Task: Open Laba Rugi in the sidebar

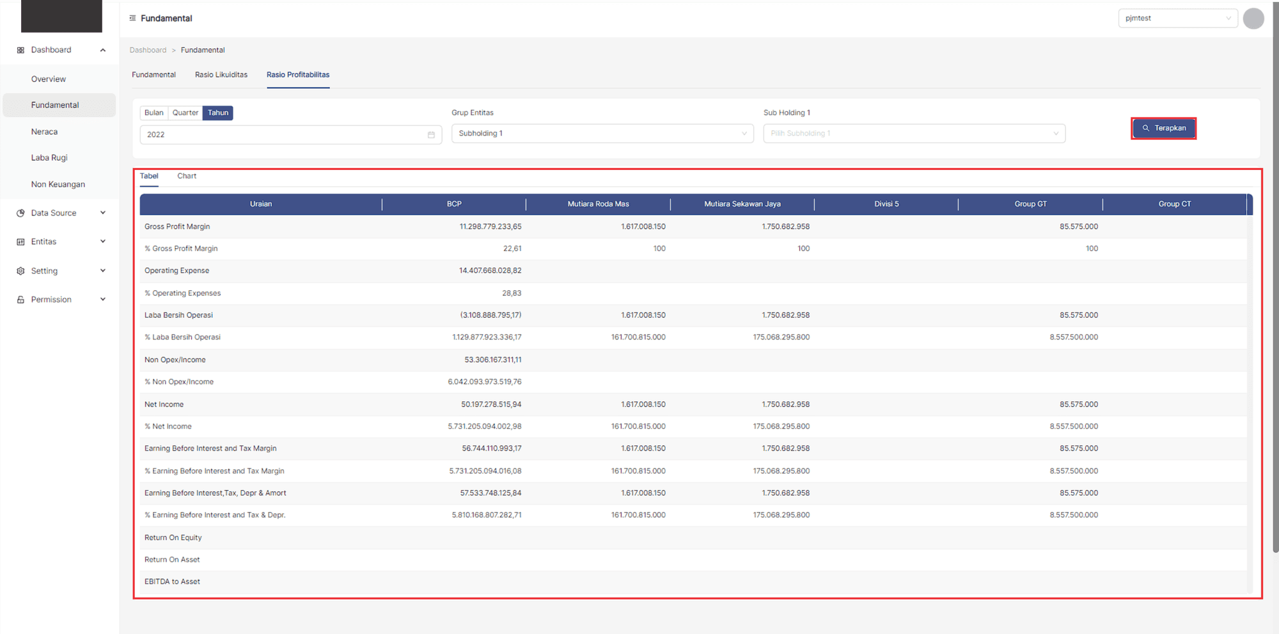Action: tap(49, 158)
